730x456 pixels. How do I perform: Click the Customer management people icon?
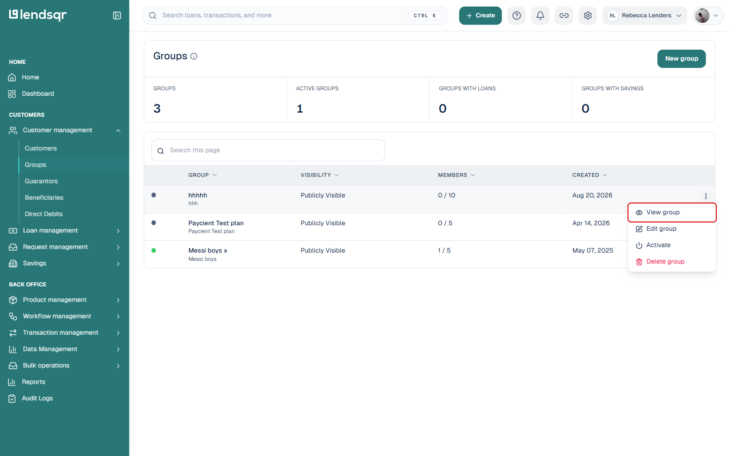13,130
